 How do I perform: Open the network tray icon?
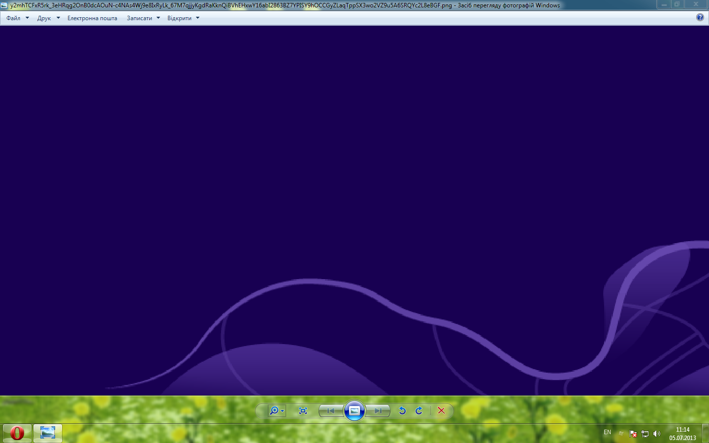645,434
